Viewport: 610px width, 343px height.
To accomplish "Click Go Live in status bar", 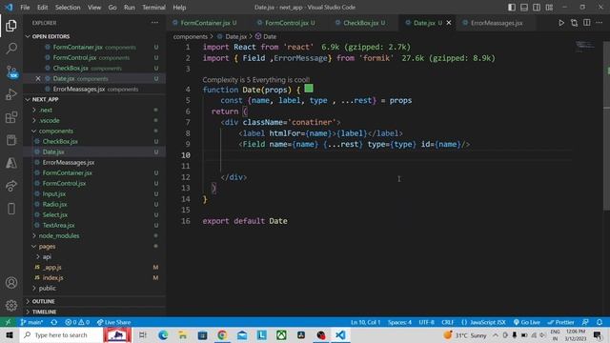I will point(526,322).
